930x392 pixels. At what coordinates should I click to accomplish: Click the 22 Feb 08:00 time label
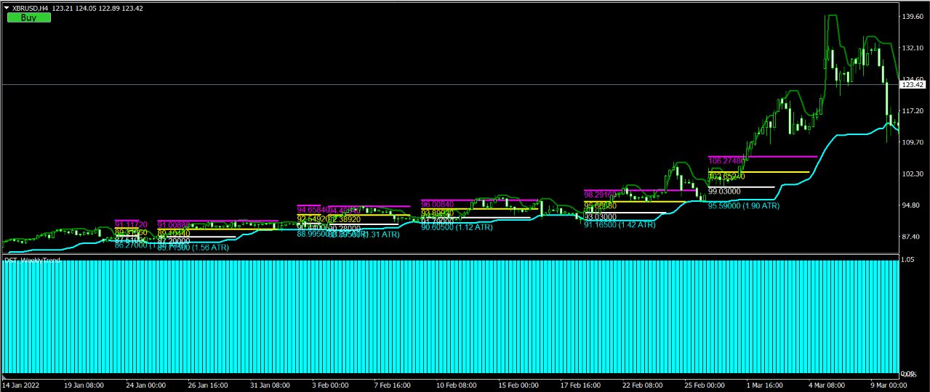pos(644,385)
